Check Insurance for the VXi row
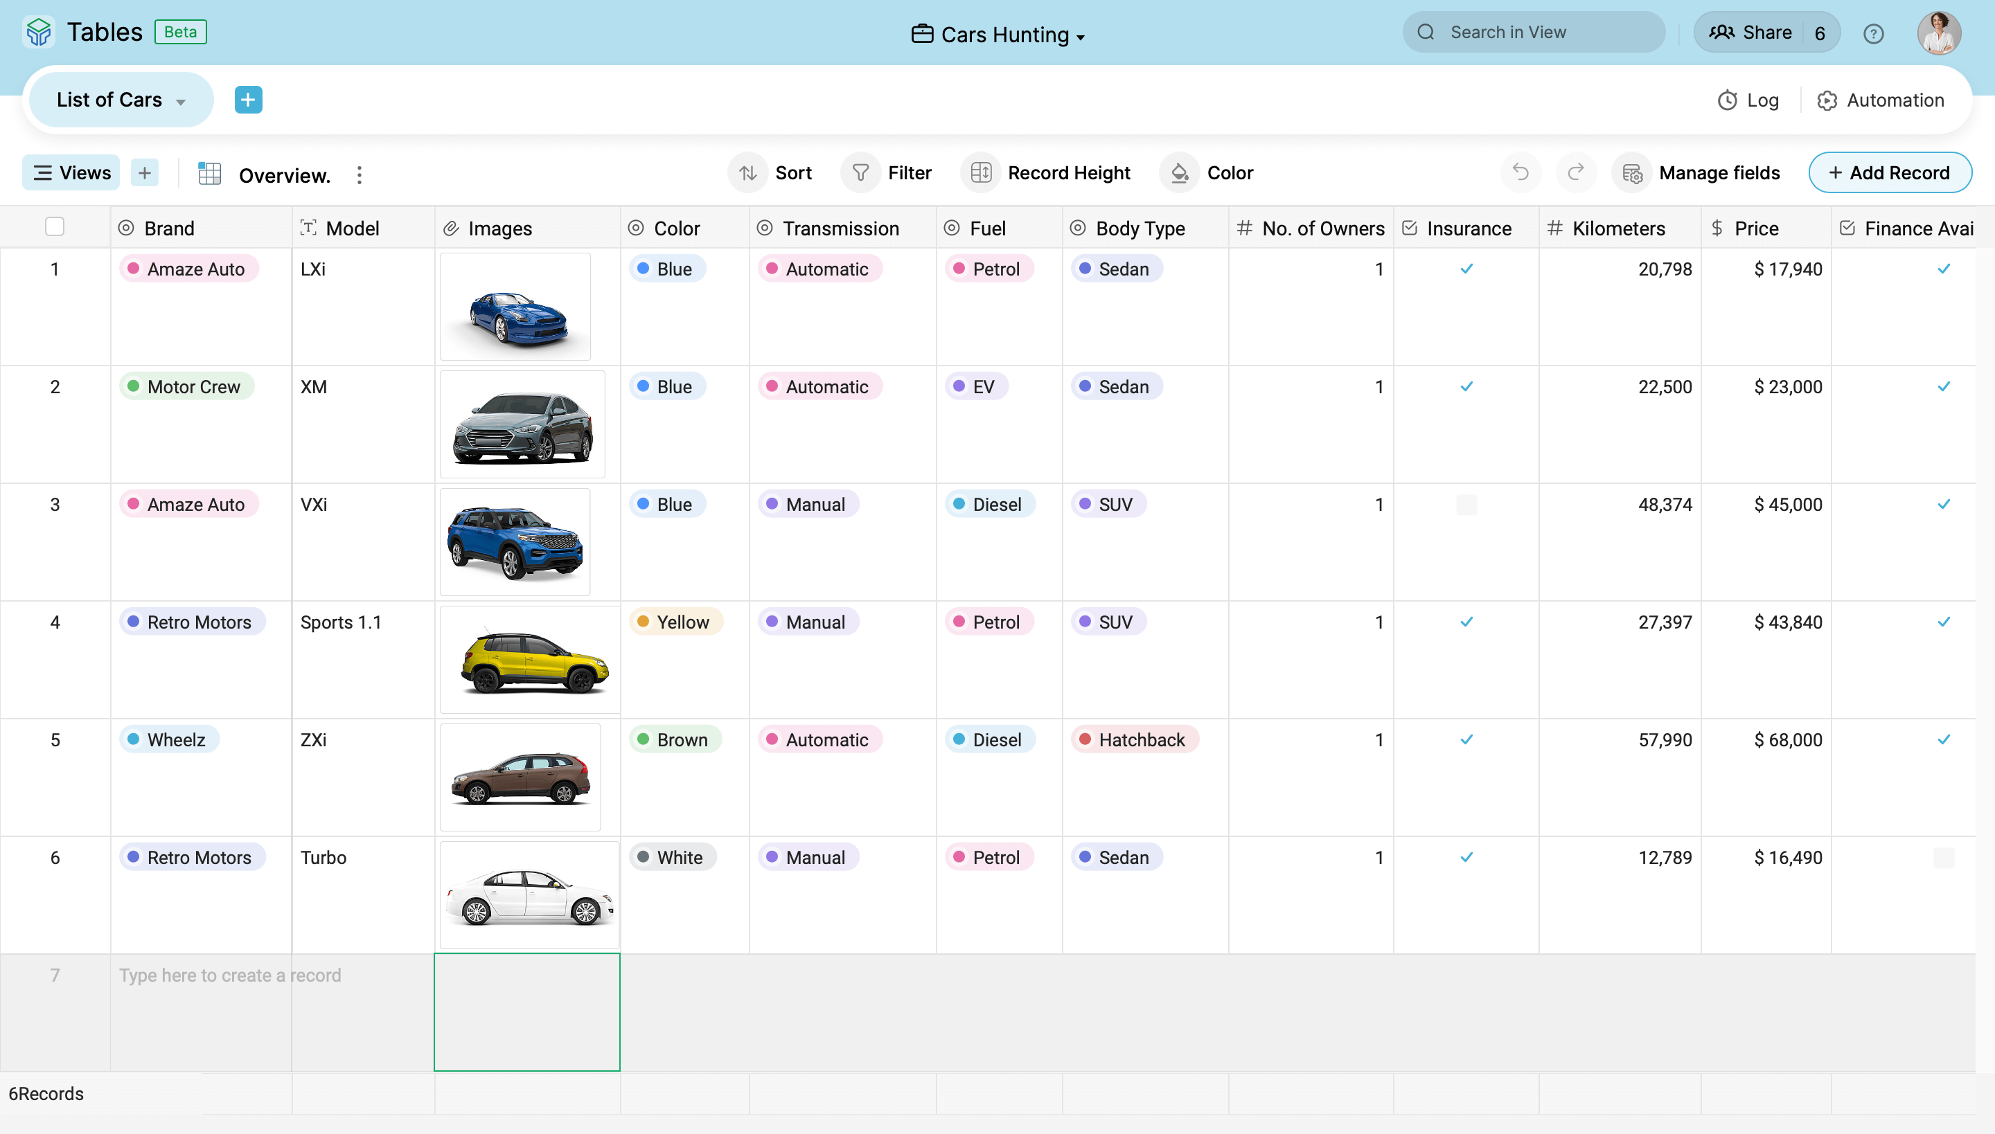1995x1134 pixels. [1466, 505]
